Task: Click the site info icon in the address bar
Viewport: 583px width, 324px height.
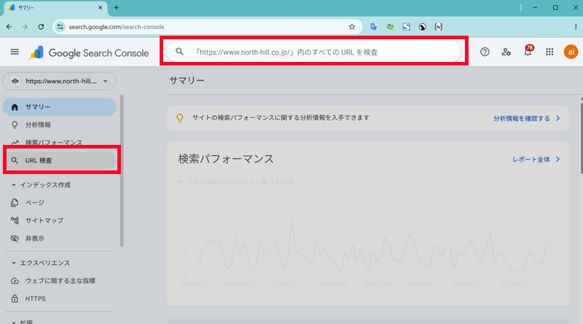Action: pos(60,27)
